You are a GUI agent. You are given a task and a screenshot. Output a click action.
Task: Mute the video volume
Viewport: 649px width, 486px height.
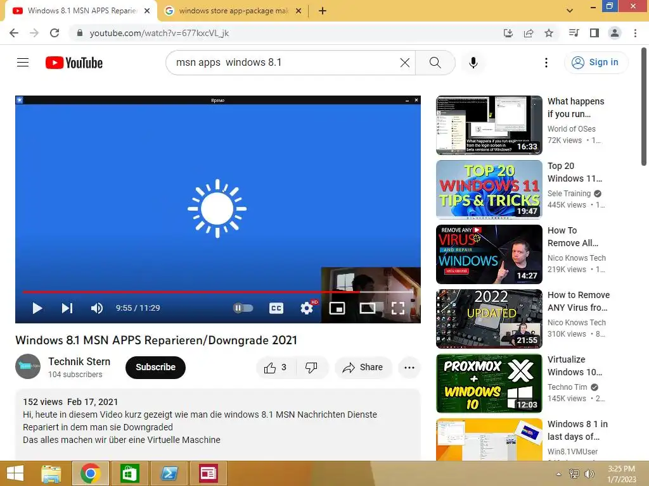pos(97,308)
